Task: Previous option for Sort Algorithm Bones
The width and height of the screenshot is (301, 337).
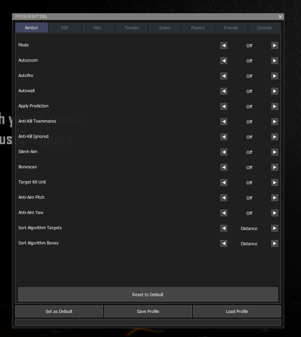Action: [x=224, y=244]
